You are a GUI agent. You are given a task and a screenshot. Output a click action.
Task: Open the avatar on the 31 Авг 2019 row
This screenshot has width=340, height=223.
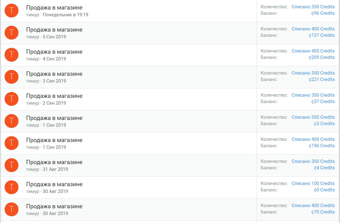(x=12, y=165)
